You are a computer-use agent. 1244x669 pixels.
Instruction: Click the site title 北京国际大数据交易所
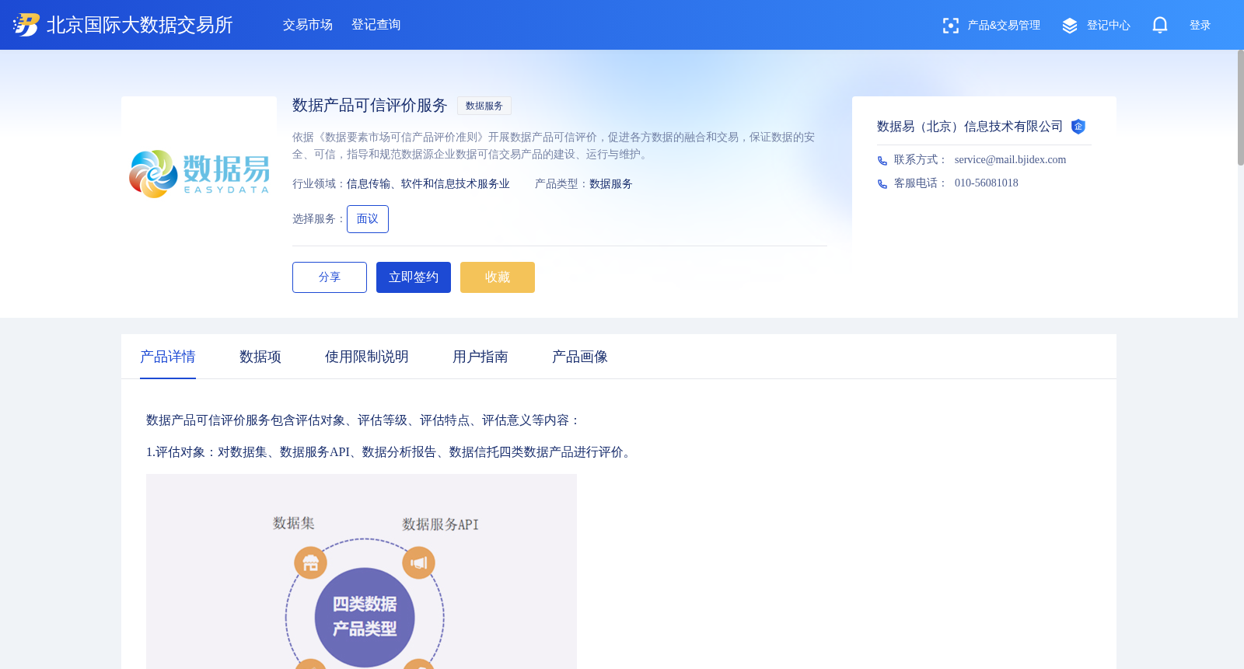[x=140, y=25]
